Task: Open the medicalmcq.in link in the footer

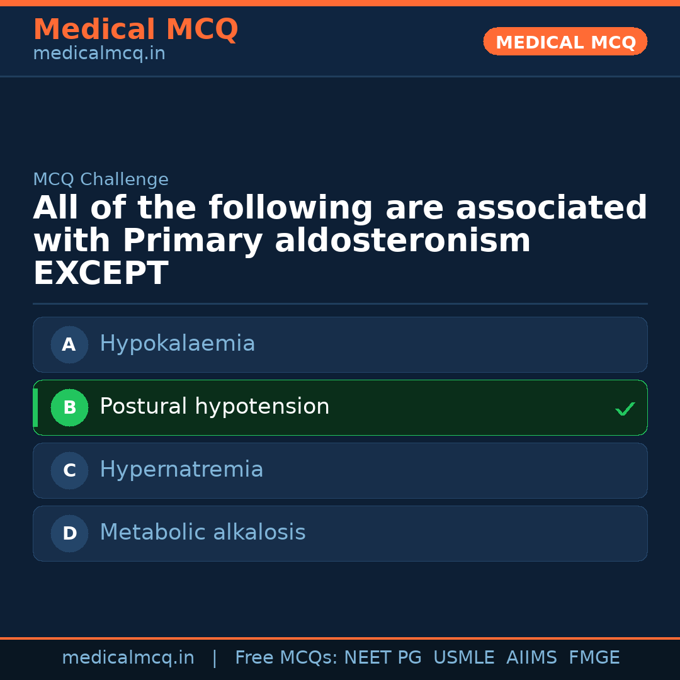Action: click(x=128, y=658)
